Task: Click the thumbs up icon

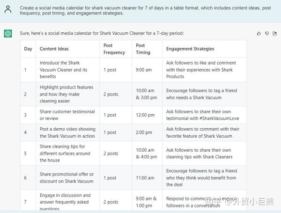Action: tap(259, 34)
